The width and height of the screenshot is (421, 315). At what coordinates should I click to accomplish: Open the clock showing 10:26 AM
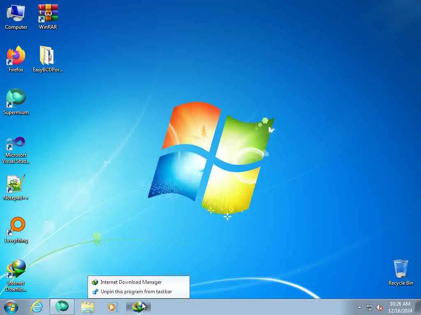click(400, 307)
